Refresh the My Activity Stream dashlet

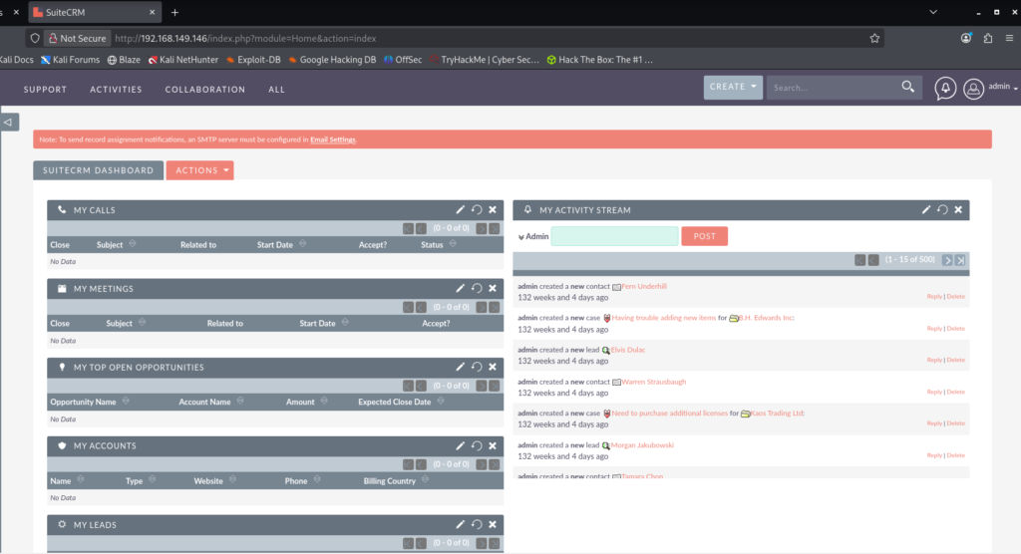click(942, 210)
